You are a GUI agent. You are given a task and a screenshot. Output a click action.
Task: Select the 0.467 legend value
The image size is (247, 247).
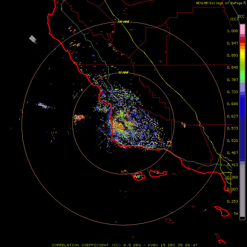(232, 153)
